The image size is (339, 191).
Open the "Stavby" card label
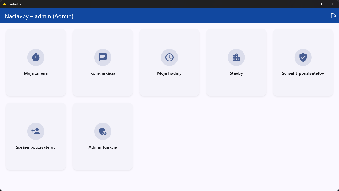click(236, 73)
